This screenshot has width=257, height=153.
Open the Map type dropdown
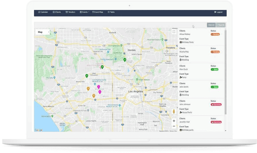[x=42, y=32]
